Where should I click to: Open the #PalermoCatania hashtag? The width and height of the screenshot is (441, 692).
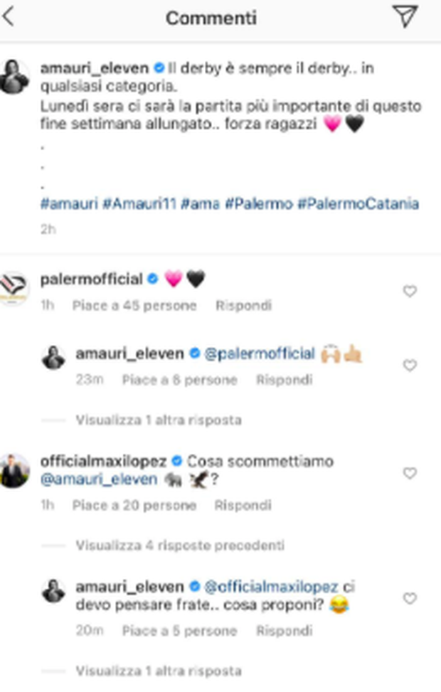[x=358, y=204]
